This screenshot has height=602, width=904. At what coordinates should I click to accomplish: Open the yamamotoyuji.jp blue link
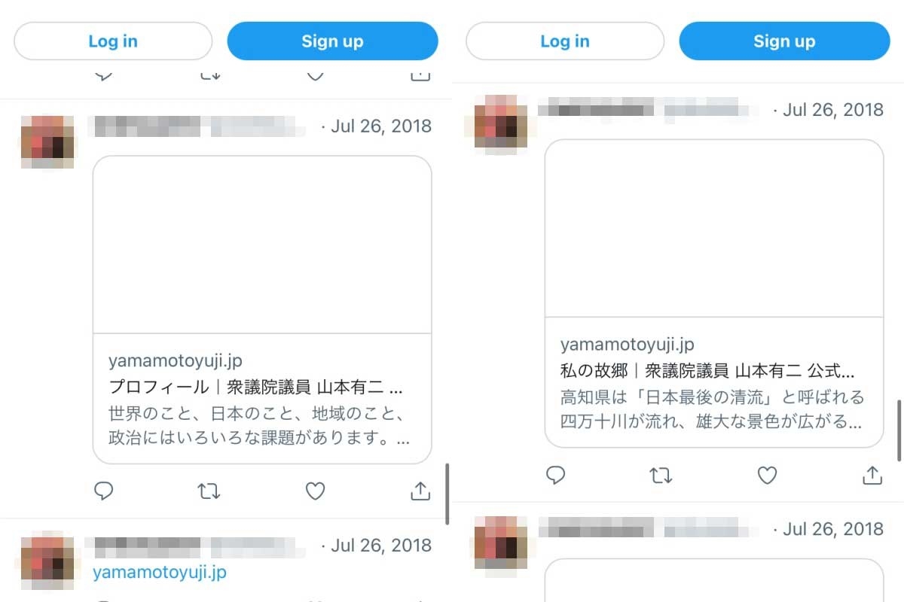[x=160, y=572]
